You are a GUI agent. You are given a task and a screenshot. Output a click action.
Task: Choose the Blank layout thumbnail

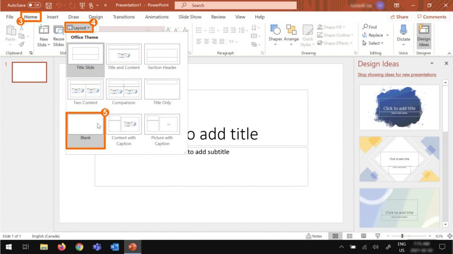[x=85, y=125]
